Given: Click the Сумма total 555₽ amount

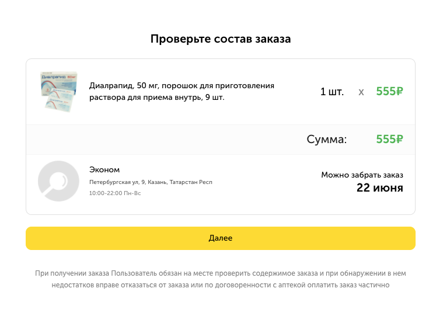Looking at the screenshot, I should (389, 139).
